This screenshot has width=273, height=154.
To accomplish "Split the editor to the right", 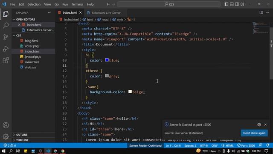I will point(261,12).
